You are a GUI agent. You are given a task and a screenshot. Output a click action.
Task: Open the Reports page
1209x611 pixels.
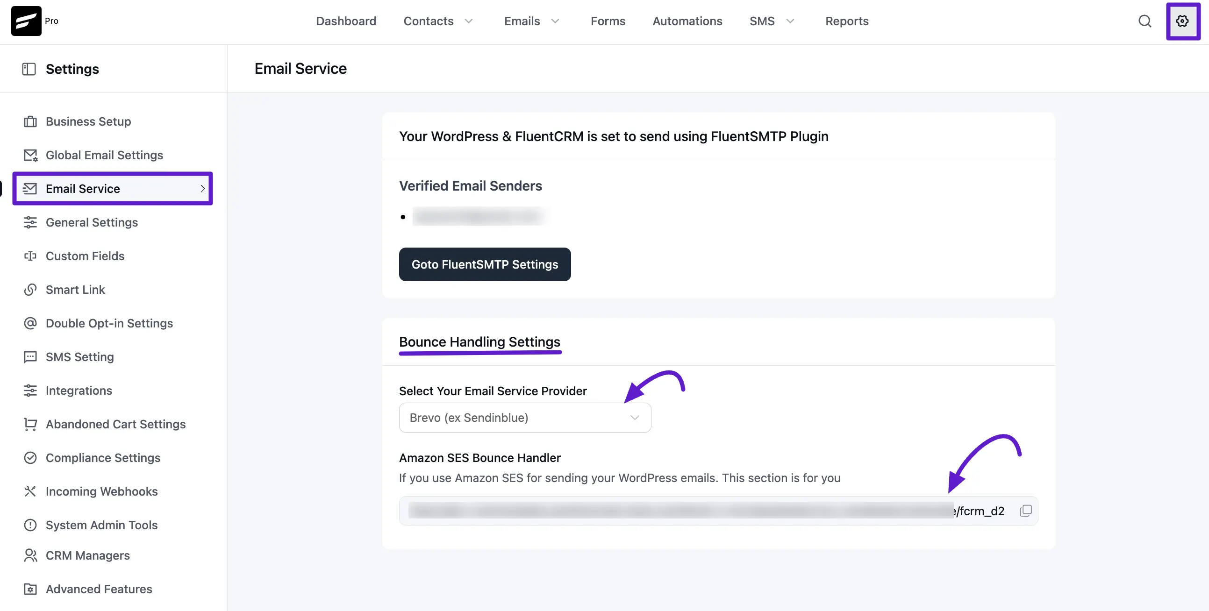click(x=847, y=21)
